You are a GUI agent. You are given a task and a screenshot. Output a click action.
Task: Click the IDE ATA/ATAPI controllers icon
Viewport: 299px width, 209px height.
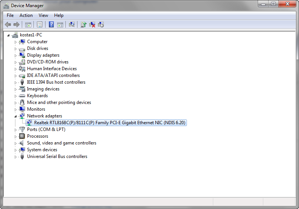tap(22, 76)
